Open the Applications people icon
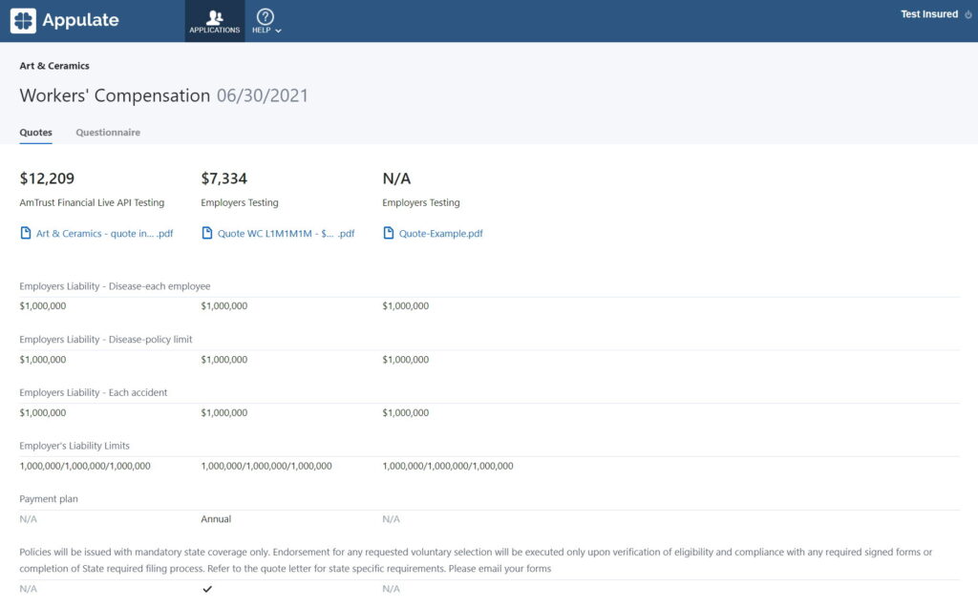978x607 pixels. [x=215, y=17]
